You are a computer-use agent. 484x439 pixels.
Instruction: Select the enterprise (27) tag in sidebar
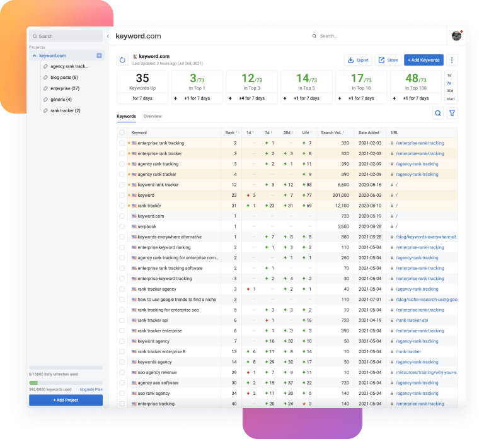pos(65,88)
